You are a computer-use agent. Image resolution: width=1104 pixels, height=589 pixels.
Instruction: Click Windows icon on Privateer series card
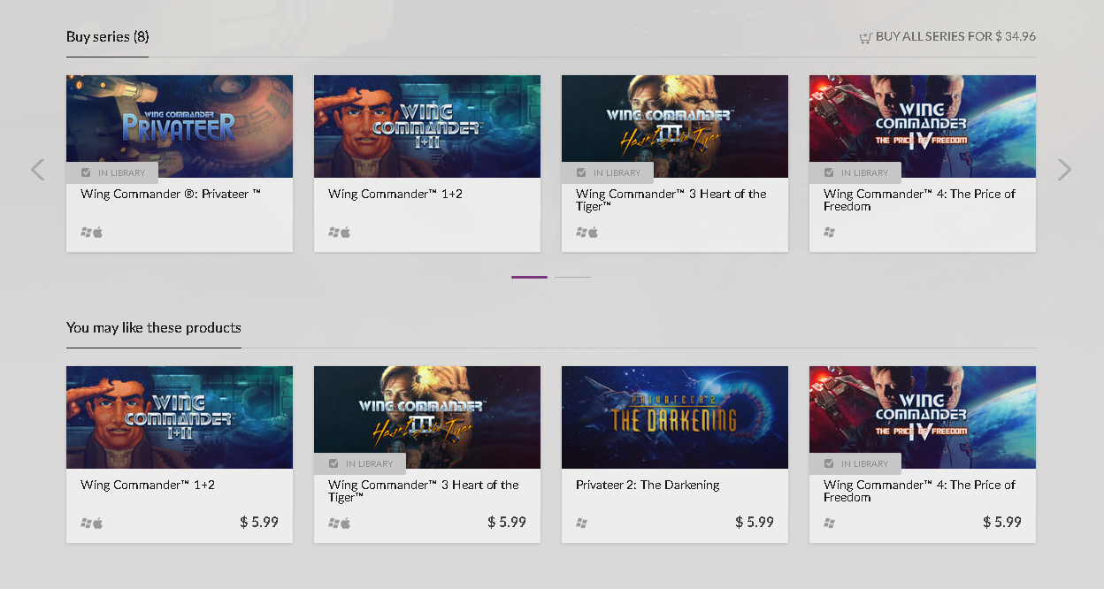point(86,232)
